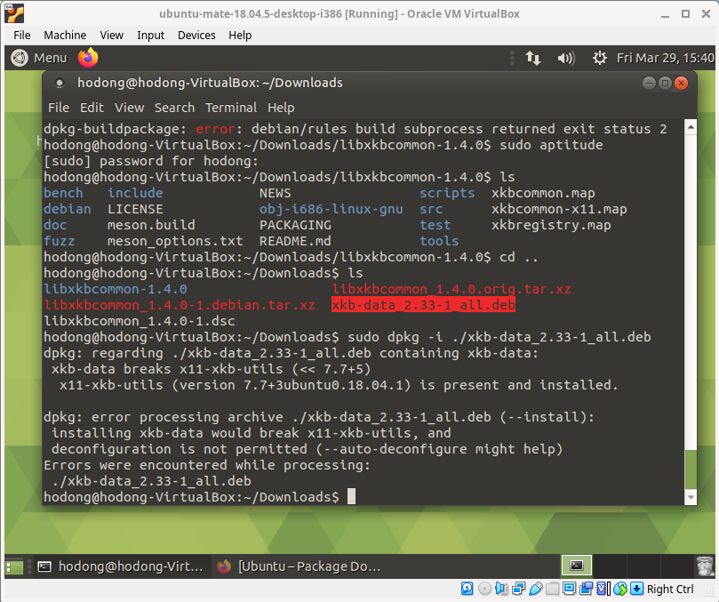The image size is (719, 602).
Task: Click obj-i686-linux-gnu directory text
Action: [x=332, y=209]
